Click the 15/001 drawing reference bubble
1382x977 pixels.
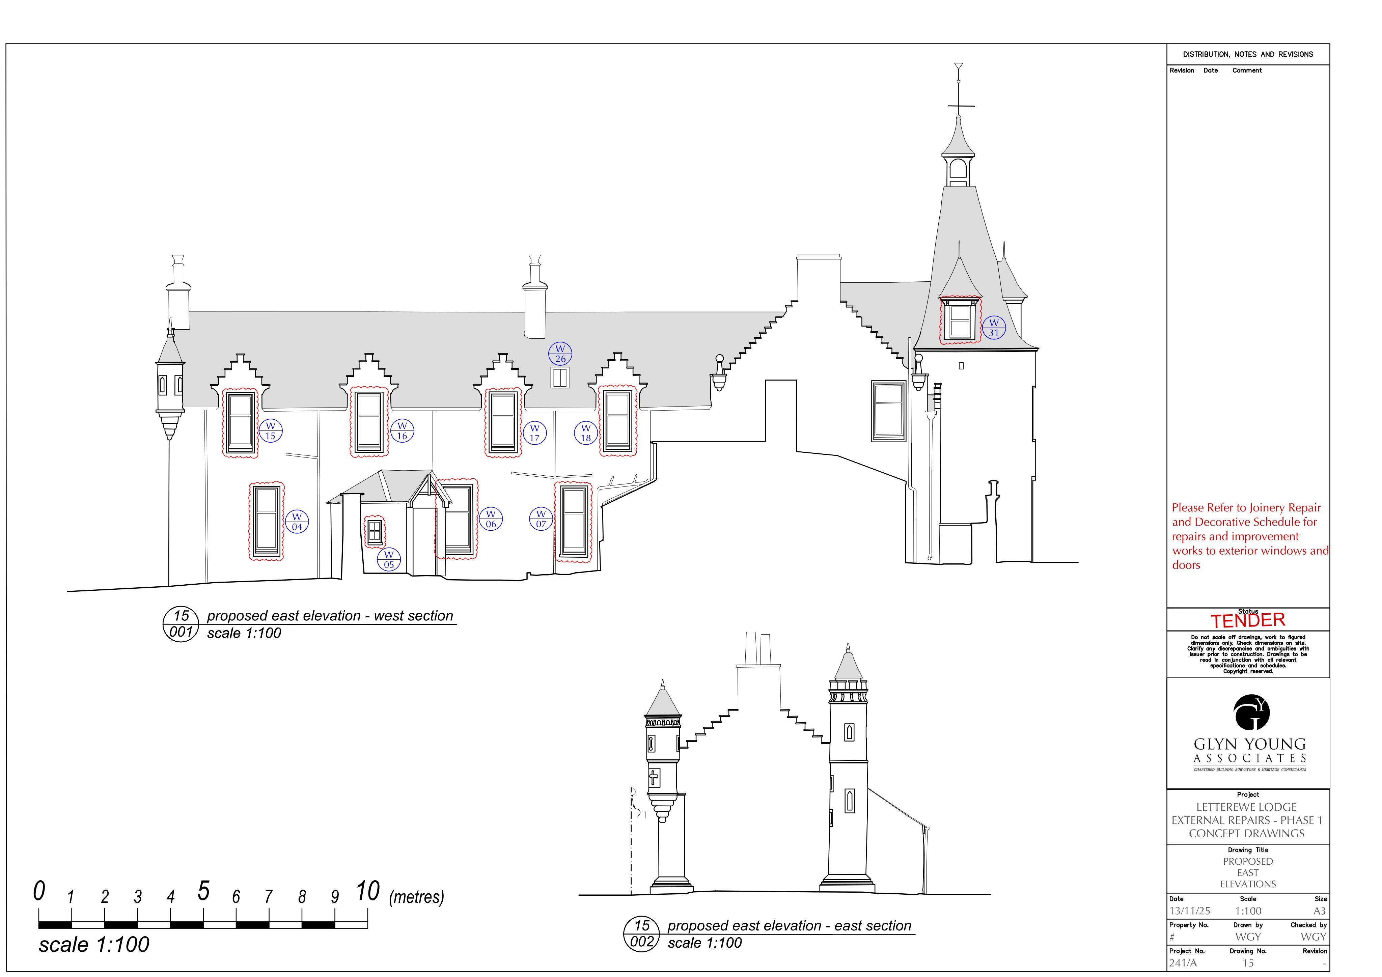pyautogui.click(x=181, y=624)
